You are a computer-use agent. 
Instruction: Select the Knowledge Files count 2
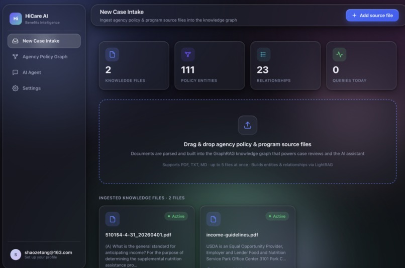tap(108, 70)
